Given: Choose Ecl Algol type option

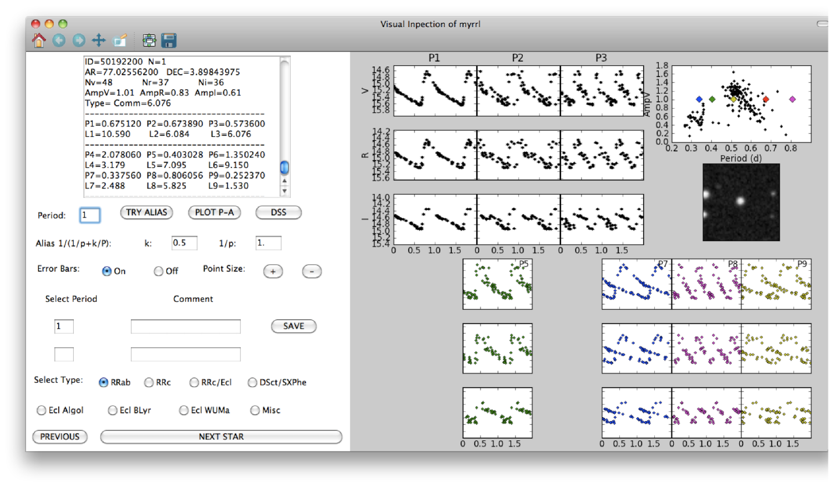Looking at the screenshot, I should tap(42, 411).
